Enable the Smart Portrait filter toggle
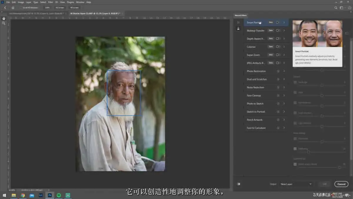This screenshot has height=199, width=353. click(x=278, y=22)
